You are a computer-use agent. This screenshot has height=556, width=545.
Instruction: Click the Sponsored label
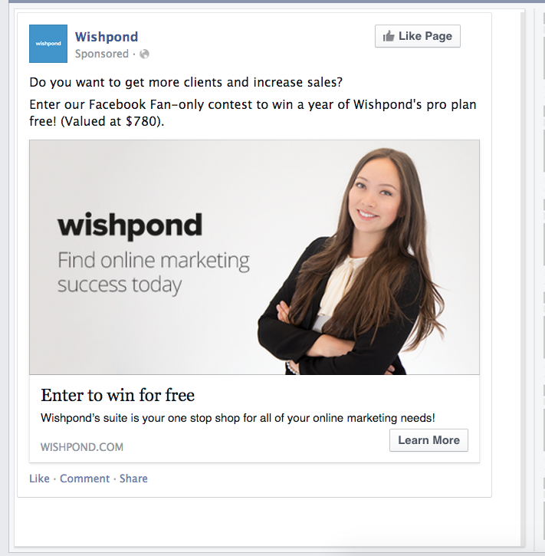[102, 54]
